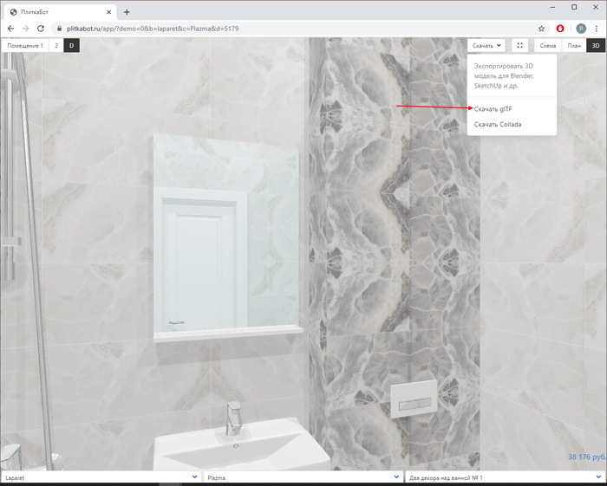The height and width of the screenshot is (486, 607).
Task: Reload the page with the refresh icon
Action: 41,29
